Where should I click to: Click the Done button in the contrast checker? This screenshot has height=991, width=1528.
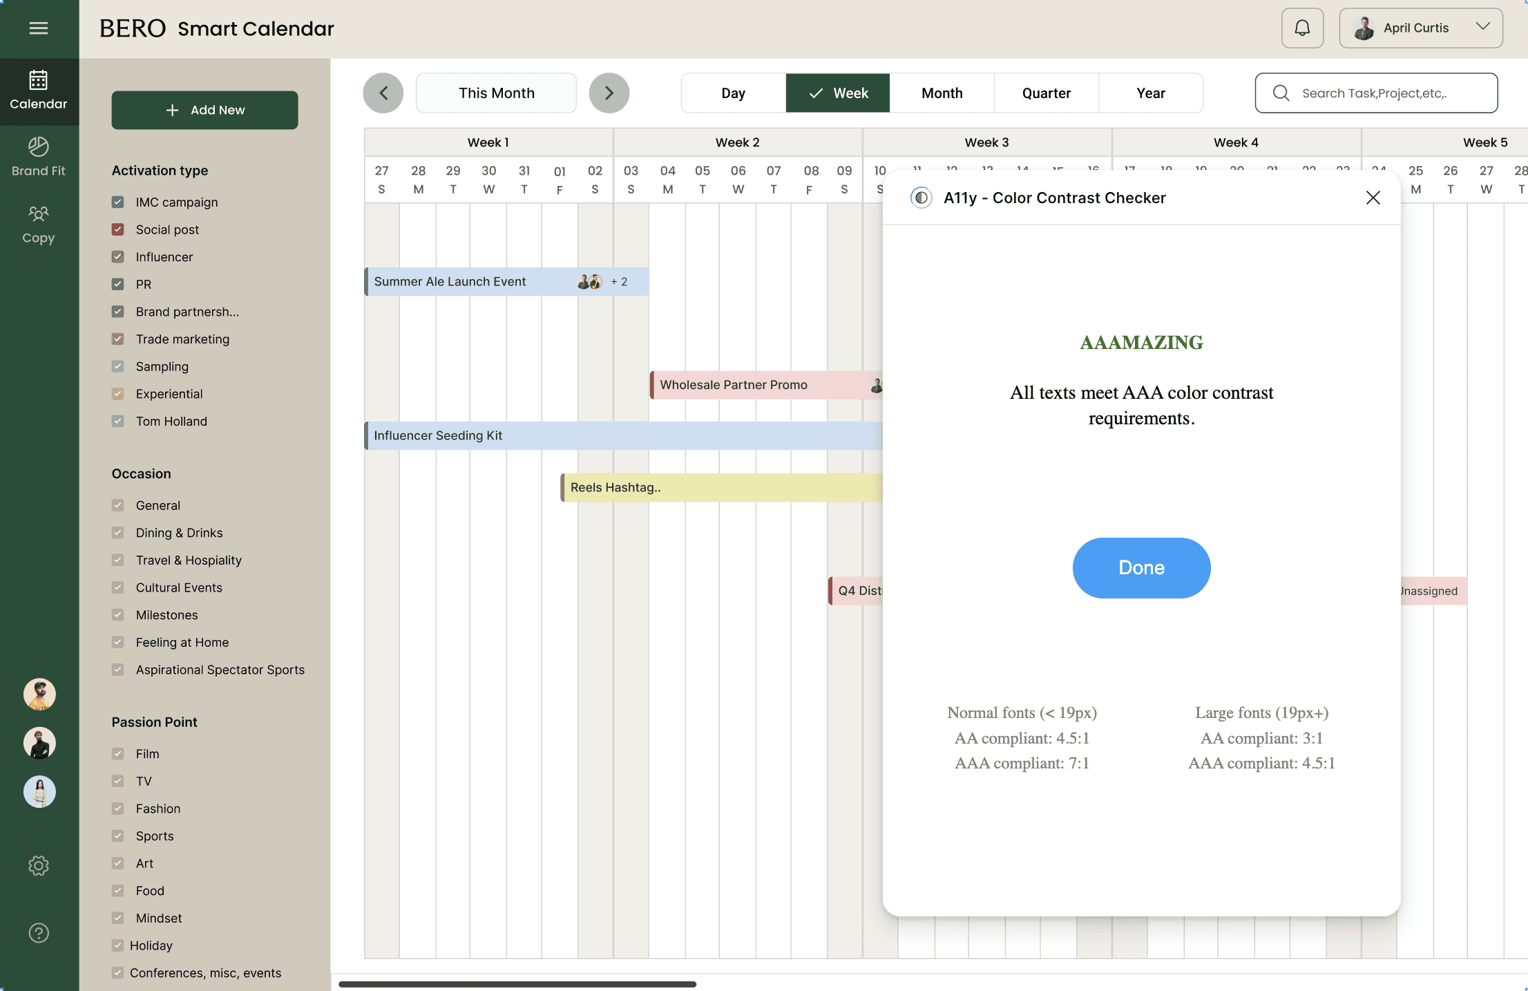point(1141,567)
